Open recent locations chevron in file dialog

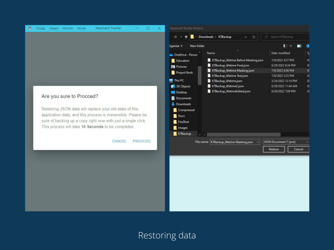tap(181, 37)
